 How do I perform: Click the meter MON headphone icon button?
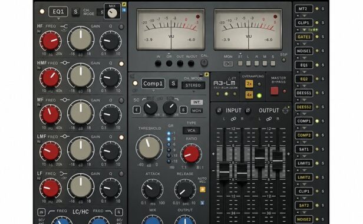[228, 64]
